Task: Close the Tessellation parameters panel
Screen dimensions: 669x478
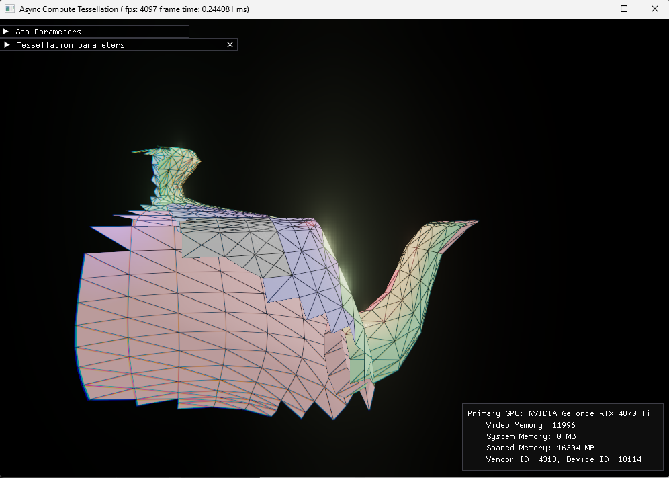Action: (230, 45)
